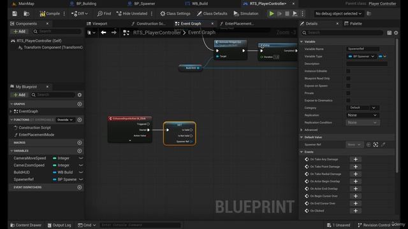
Task: Add the On Clicked event
Action: coord(356,211)
